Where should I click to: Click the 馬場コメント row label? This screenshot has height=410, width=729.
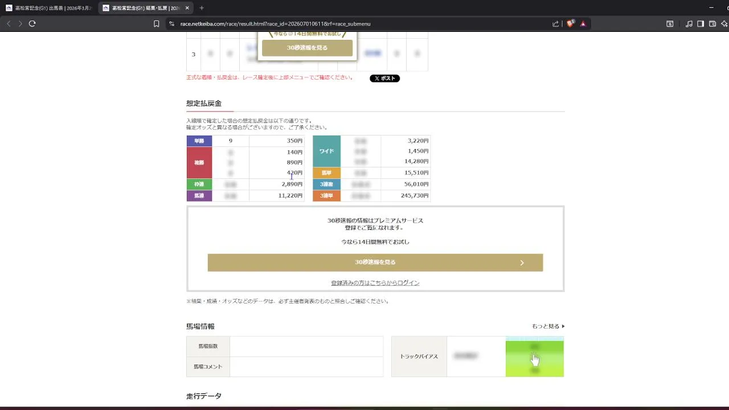208,367
